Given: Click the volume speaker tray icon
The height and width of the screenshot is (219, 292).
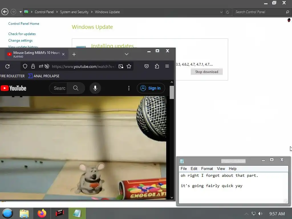Looking at the screenshot, I should pos(260,214).
